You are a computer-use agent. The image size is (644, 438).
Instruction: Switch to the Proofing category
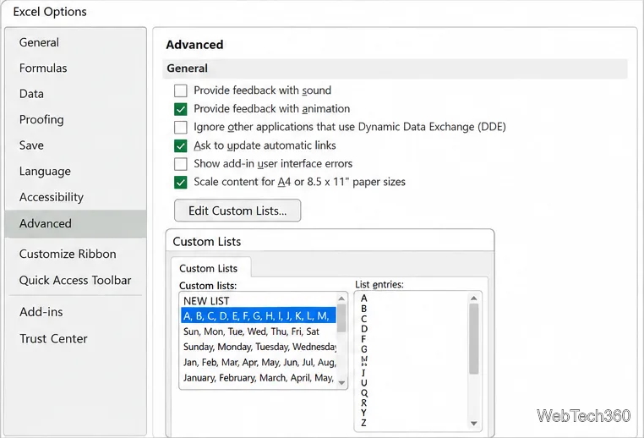41,119
